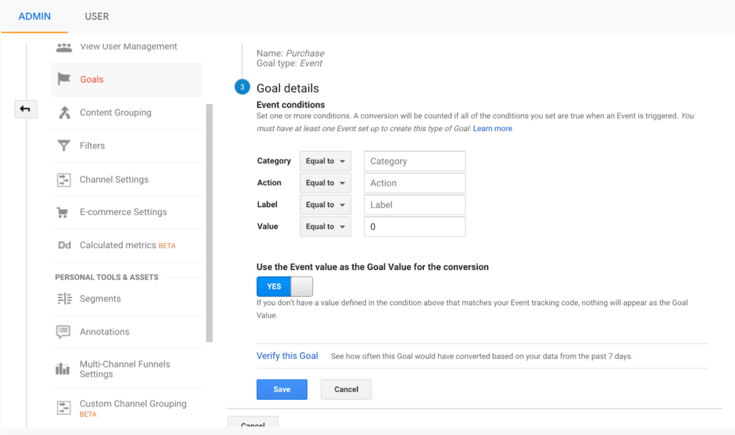Select the ADMIN tab
Screen dimensions: 735x435
coord(34,16)
